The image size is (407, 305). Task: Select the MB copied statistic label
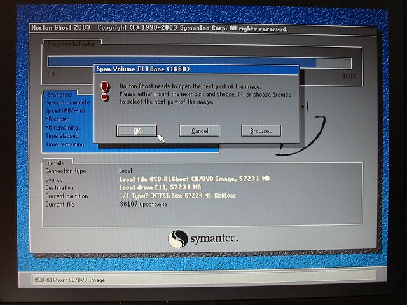[x=57, y=119]
